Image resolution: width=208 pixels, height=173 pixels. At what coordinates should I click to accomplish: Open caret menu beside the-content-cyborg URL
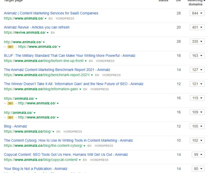pos(84,146)
